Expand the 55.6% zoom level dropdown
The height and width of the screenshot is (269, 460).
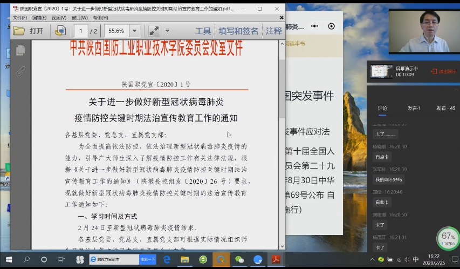pyautogui.click(x=135, y=31)
